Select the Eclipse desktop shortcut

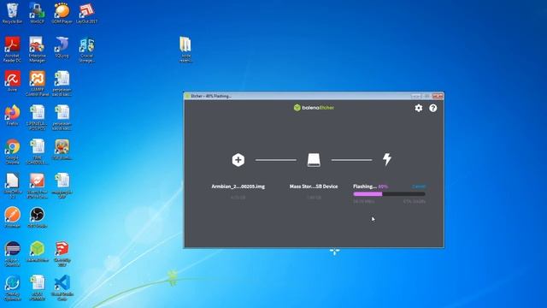coord(12,254)
